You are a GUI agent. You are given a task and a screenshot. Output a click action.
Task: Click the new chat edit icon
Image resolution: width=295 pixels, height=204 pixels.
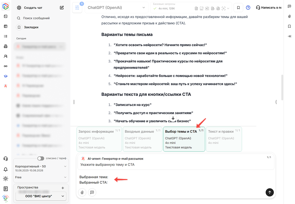[x=62, y=8]
